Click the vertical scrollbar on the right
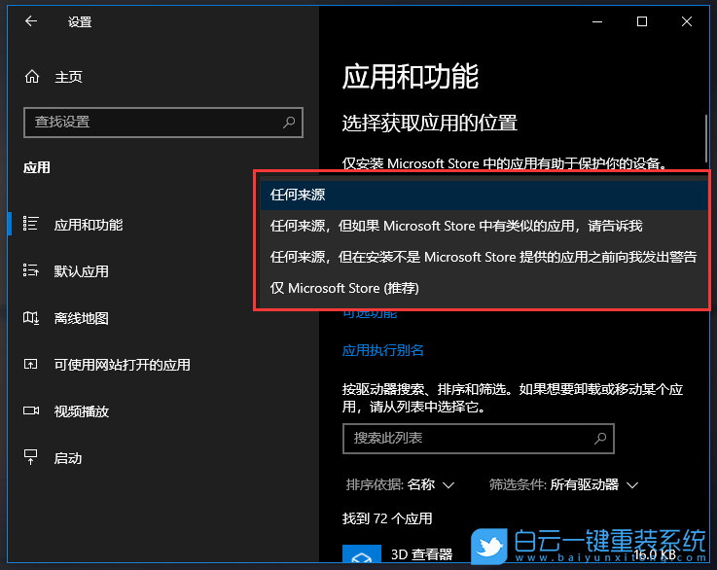Screen dimensions: 717x570 706,138
